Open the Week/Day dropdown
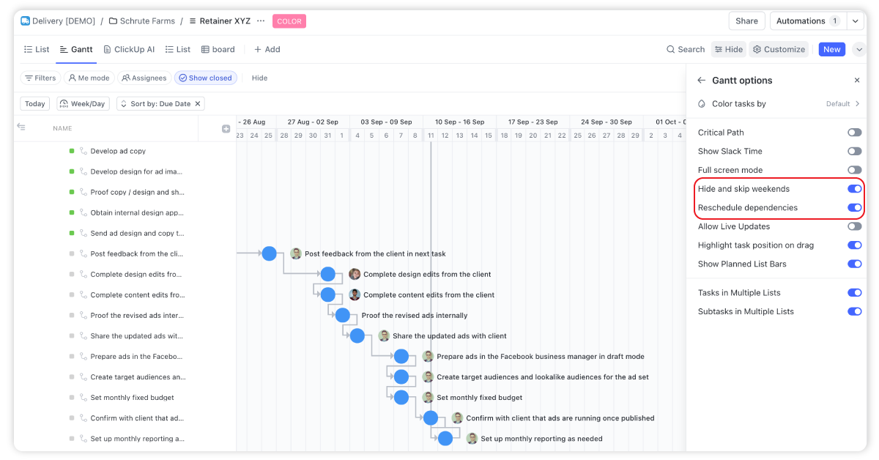Screen dimensions: 879x460 click(83, 103)
